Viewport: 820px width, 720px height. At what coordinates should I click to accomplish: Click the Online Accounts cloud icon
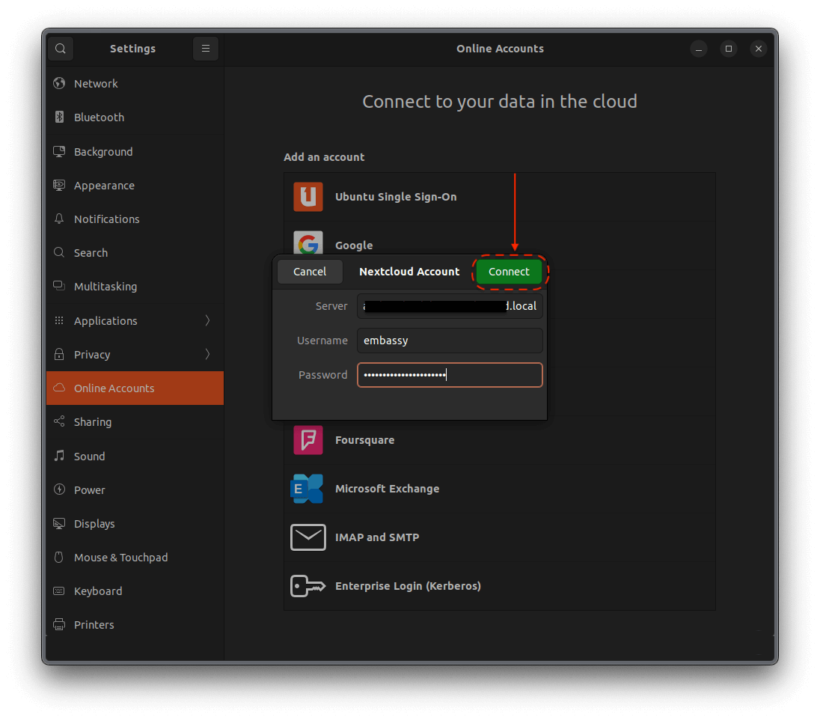(x=58, y=388)
